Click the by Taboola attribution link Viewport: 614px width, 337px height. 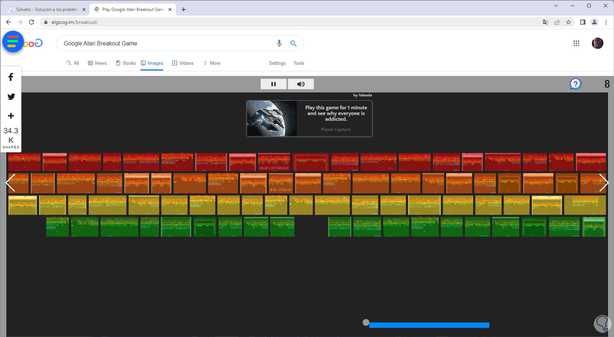[363, 95]
